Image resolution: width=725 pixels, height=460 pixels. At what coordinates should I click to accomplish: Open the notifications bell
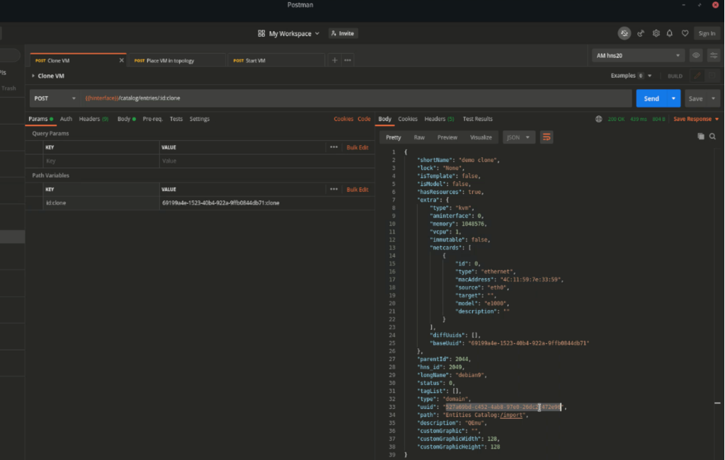click(670, 33)
